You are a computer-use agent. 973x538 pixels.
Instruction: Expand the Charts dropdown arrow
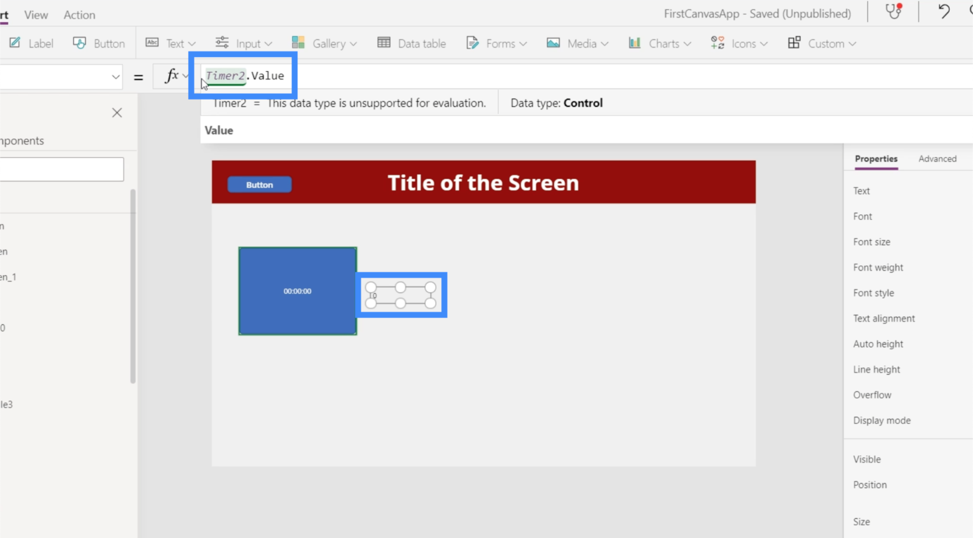point(687,44)
